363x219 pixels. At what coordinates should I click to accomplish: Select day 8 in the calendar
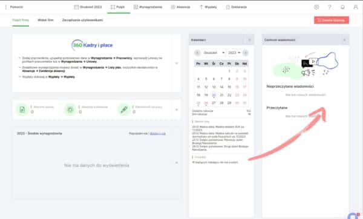pyautogui.click(x=229, y=79)
